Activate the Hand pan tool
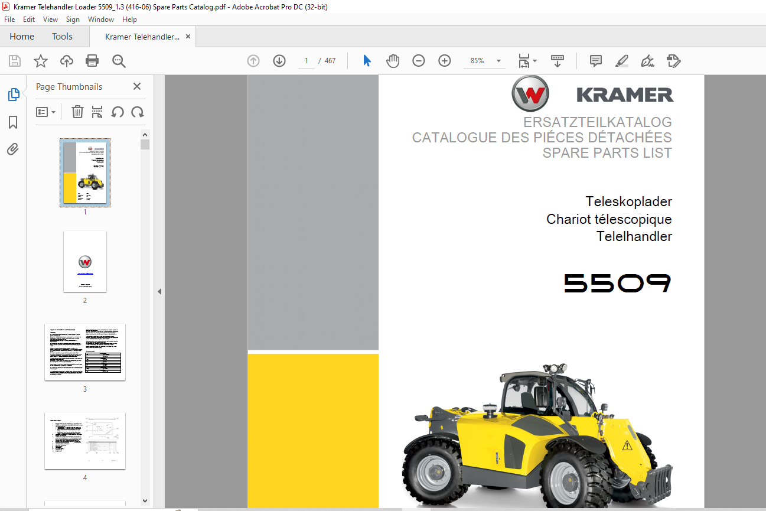This screenshot has height=511, width=766. pos(393,61)
